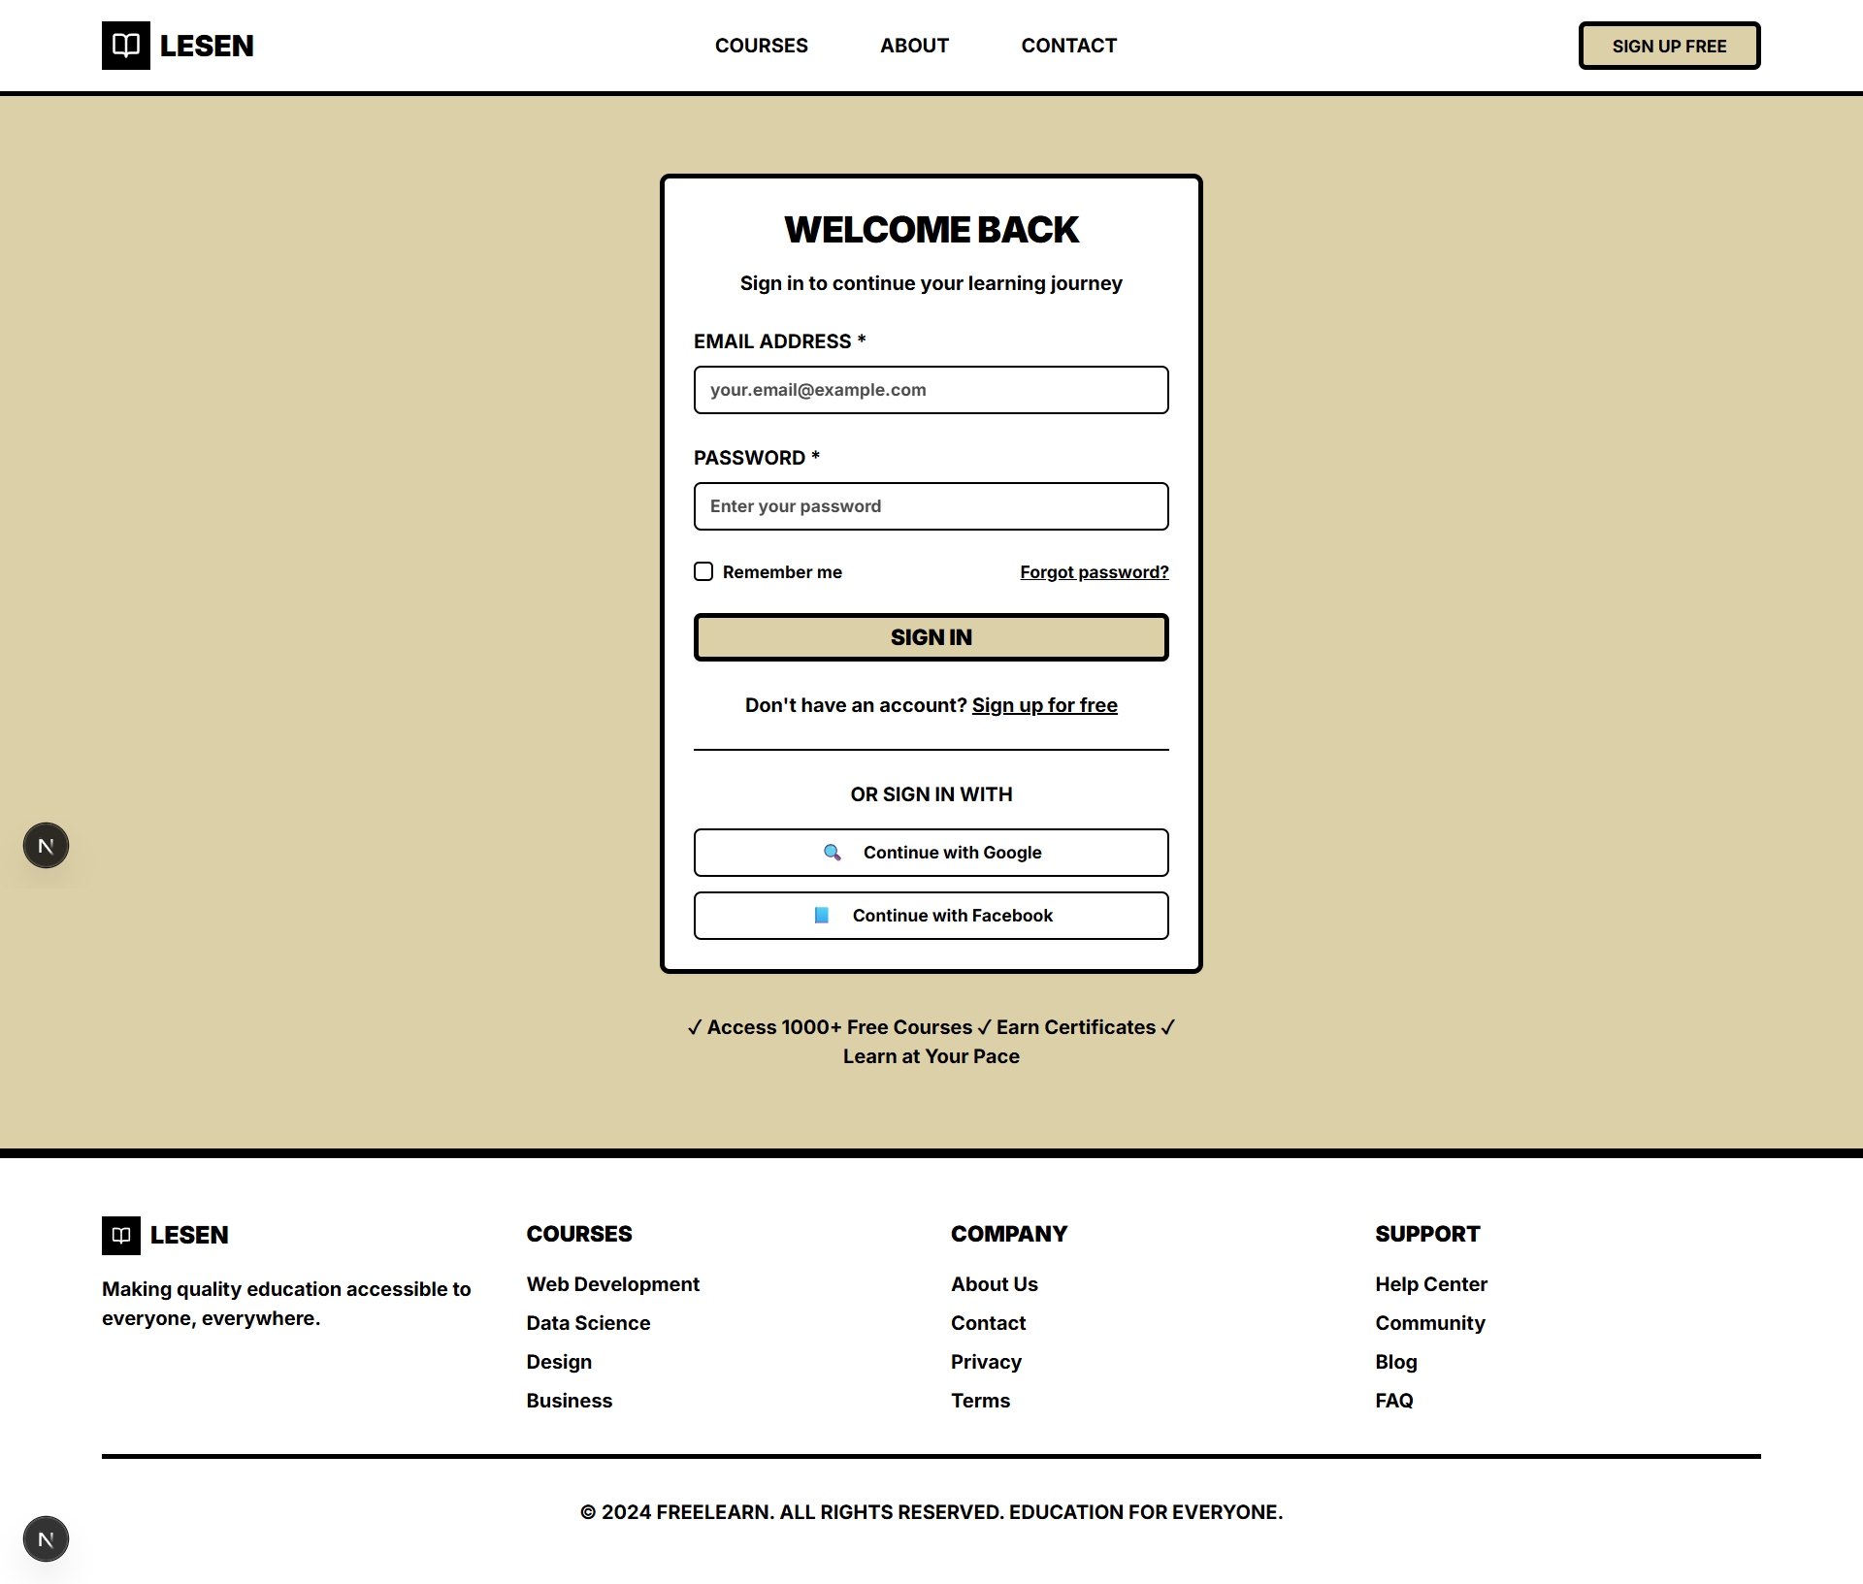Click the Facebook blue book icon
The height and width of the screenshot is (1584, 1863).
click(x=821, y=916)
